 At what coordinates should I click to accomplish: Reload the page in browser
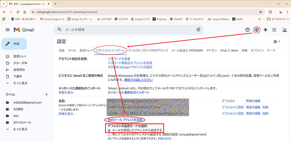[18, 12]
